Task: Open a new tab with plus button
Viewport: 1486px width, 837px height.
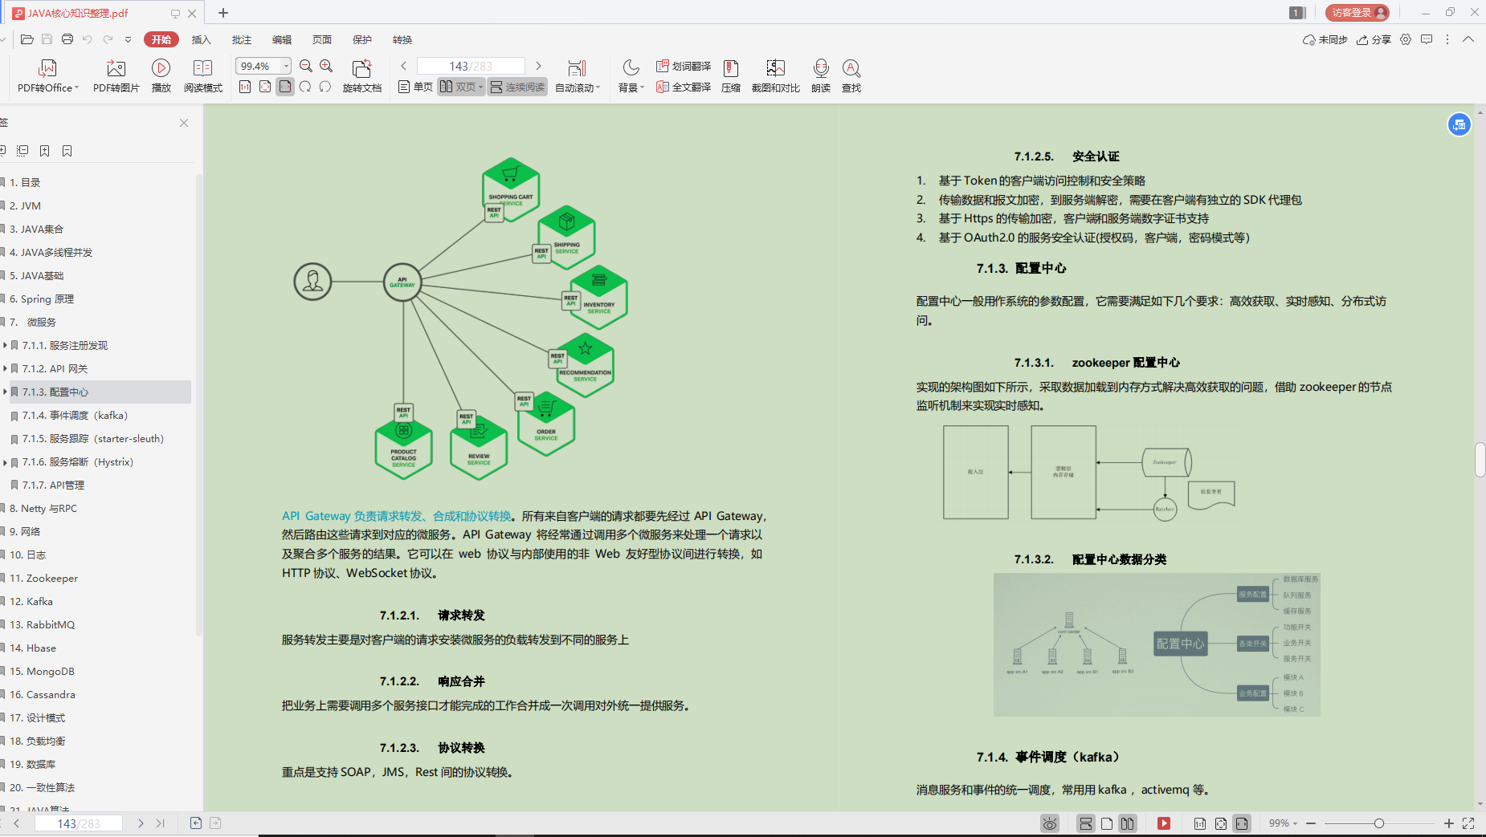Action: point(223,13)
